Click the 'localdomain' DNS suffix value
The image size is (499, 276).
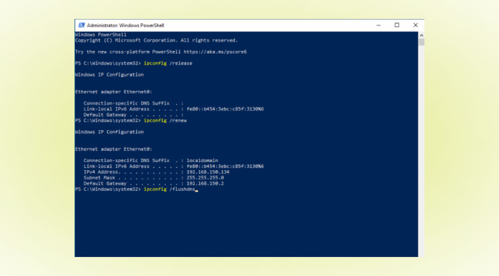202,161
